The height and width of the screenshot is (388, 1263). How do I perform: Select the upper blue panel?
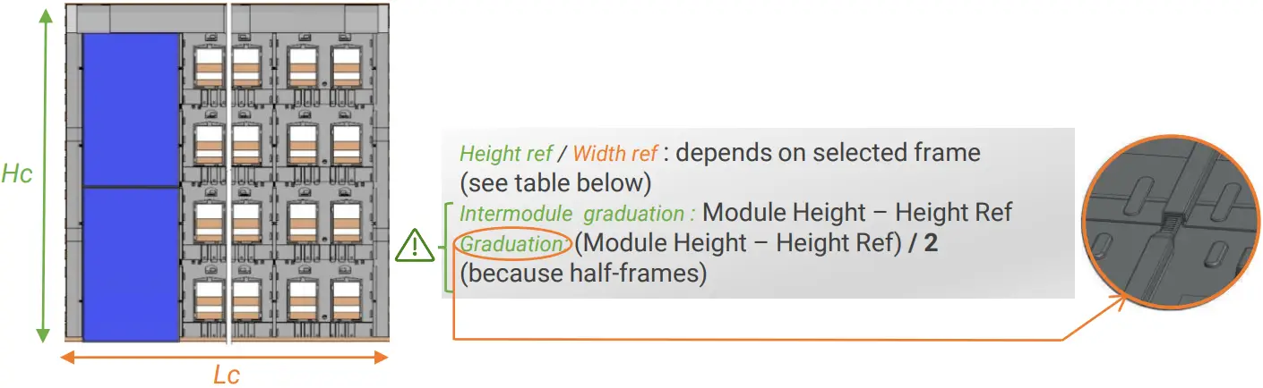[131, 110]
